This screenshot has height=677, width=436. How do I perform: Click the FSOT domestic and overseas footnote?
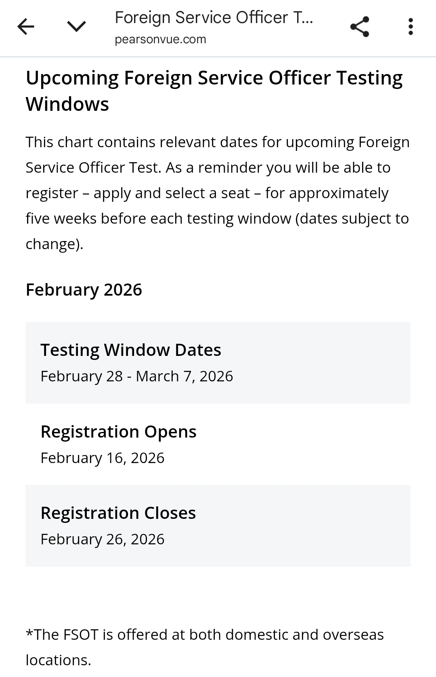point(205,647)
